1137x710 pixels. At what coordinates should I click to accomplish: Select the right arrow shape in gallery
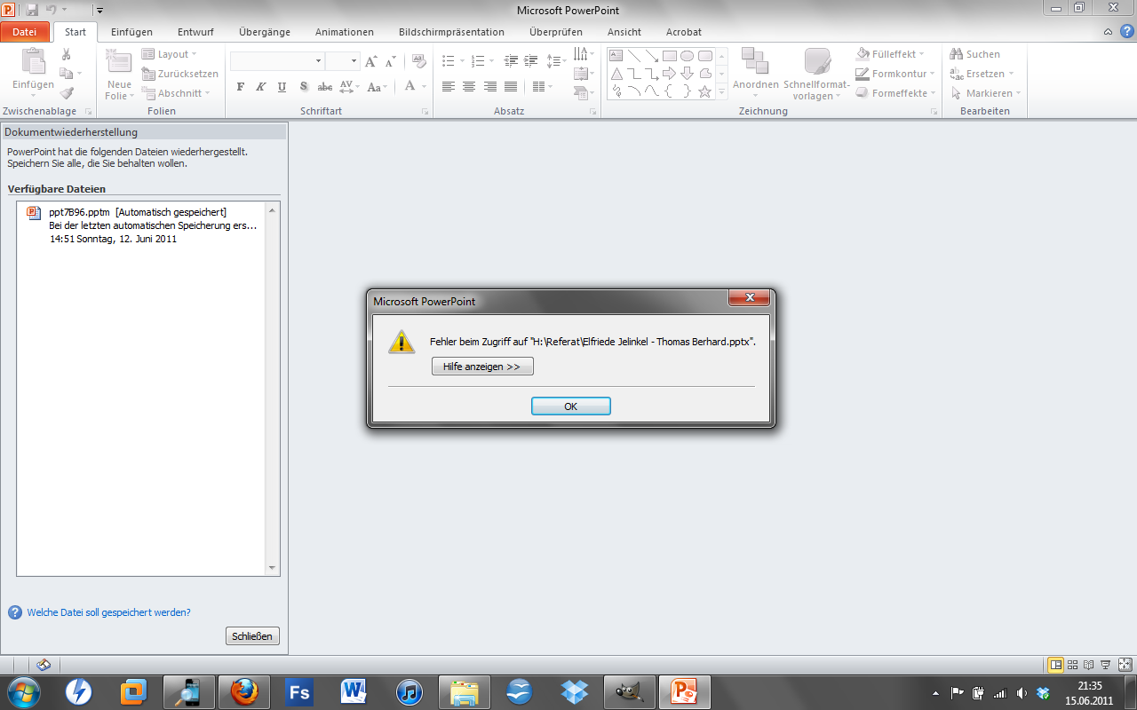click(670, 74)
